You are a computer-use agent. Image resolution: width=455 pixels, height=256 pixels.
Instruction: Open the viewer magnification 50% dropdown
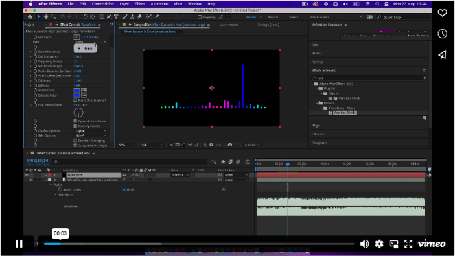click(x=127, y=145)
